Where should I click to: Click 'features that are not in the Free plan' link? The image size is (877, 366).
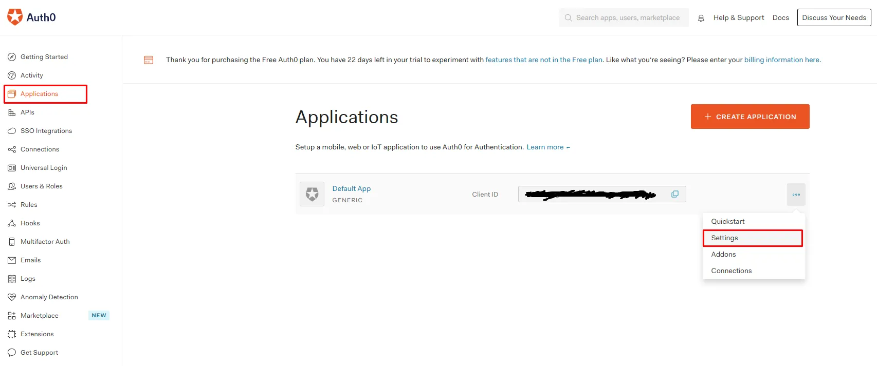click(544, 60)
